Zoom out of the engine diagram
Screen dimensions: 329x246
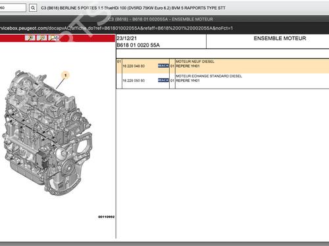[x=42, y=38]
